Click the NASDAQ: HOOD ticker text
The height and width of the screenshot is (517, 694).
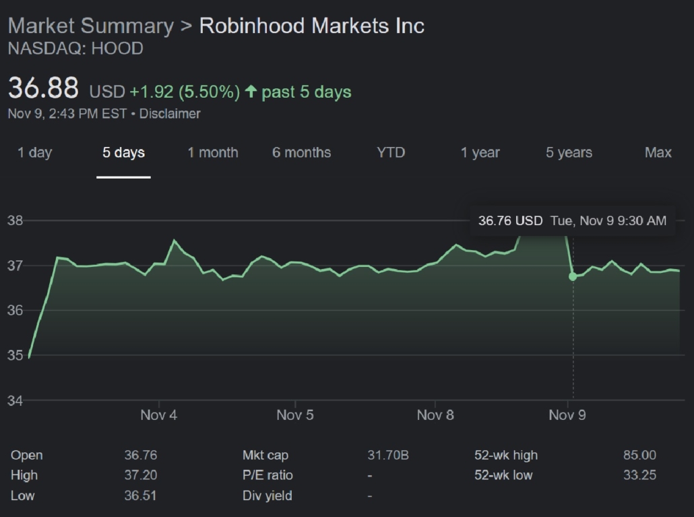pyautogui.click(x=75, y=49)
